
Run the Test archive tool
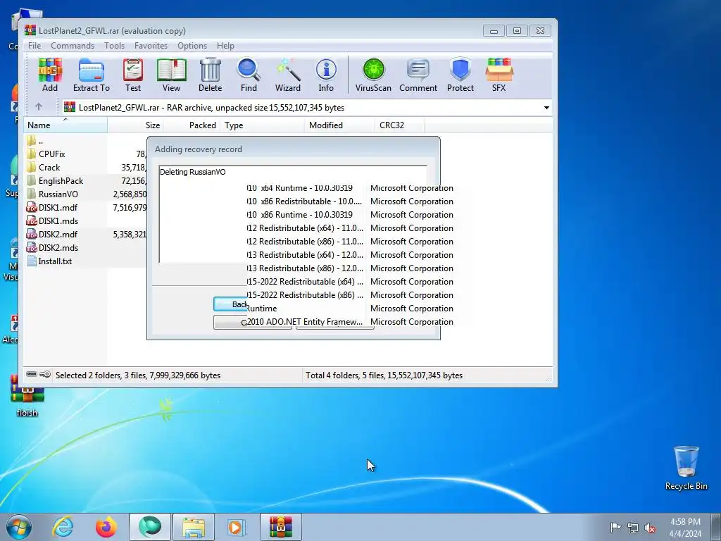coord(133,75)
